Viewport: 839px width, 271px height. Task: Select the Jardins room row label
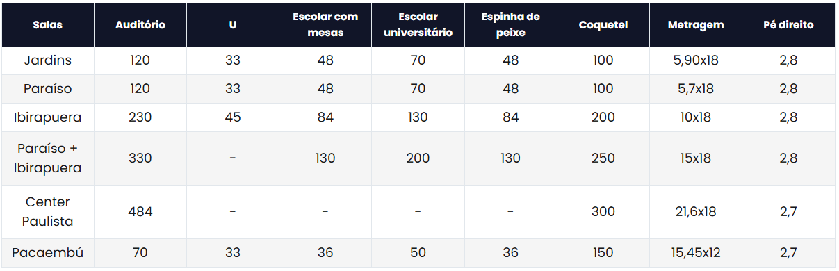point(48,60)
